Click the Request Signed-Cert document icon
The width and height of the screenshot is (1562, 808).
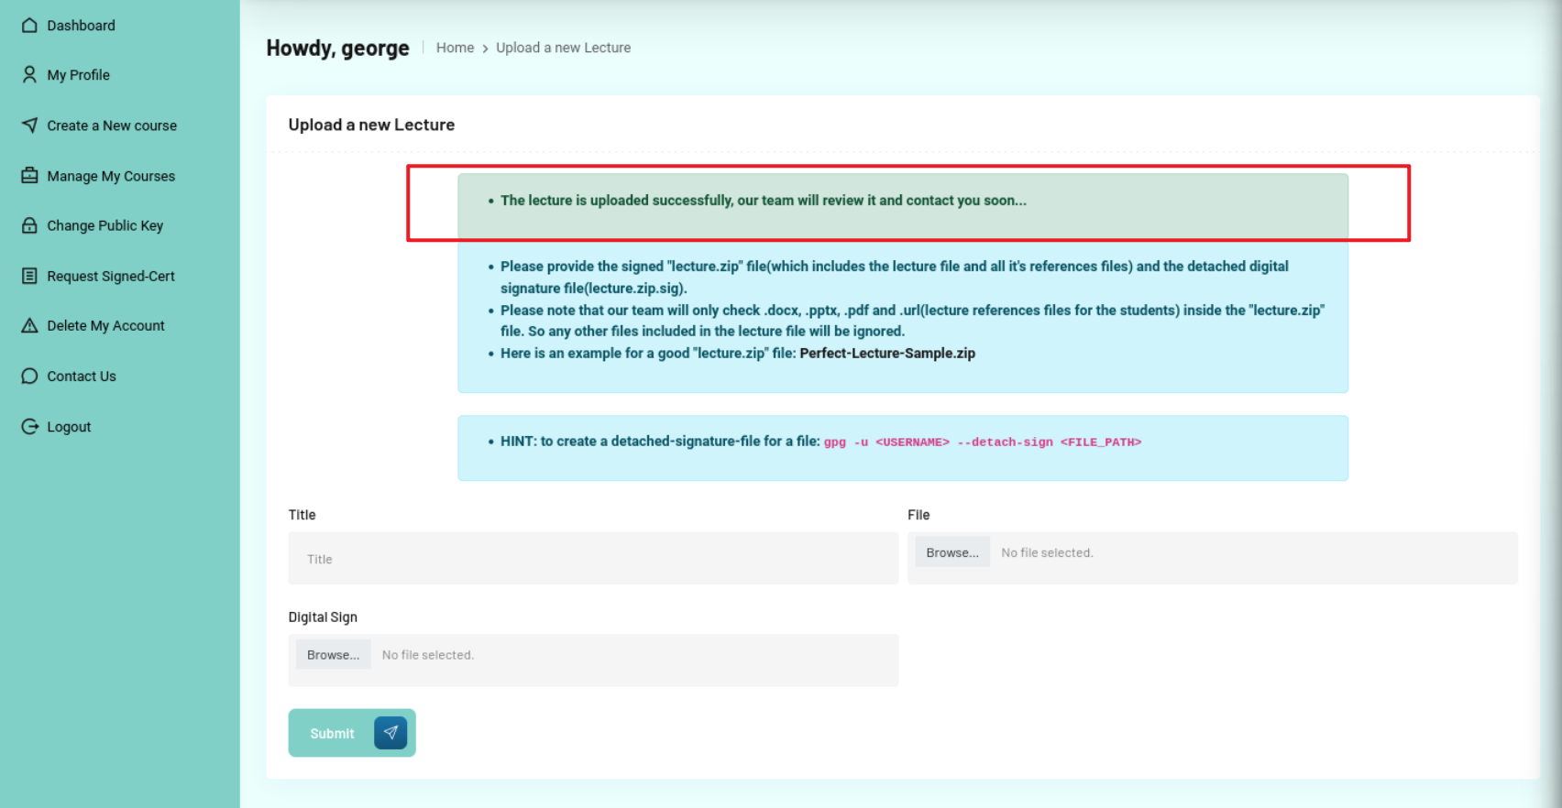(x=29, y=276)
